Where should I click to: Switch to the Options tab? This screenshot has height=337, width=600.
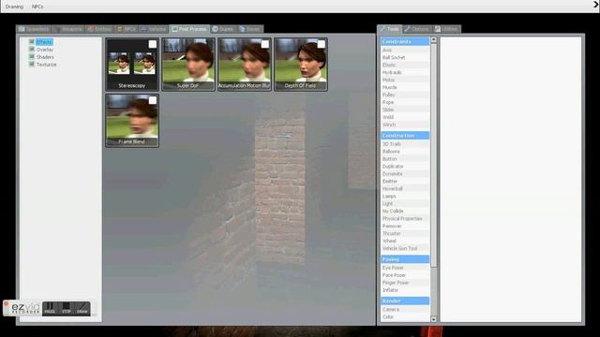[417, 29]
